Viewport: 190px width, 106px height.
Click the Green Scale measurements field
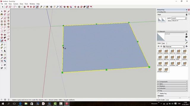click(177, 100)
